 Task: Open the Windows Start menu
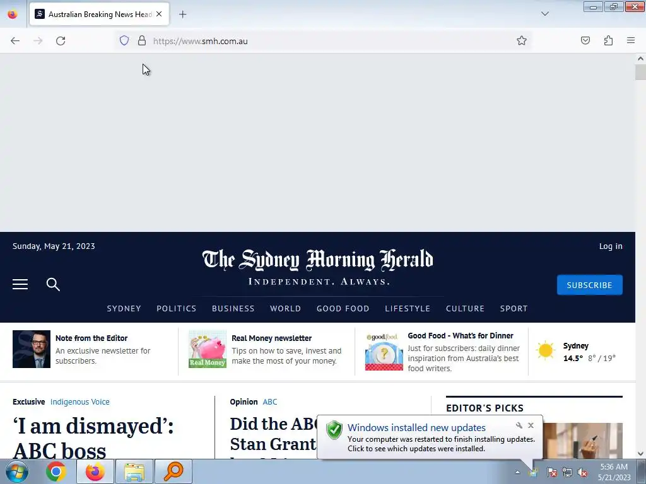pyautogui.click(x=17, y=471)
